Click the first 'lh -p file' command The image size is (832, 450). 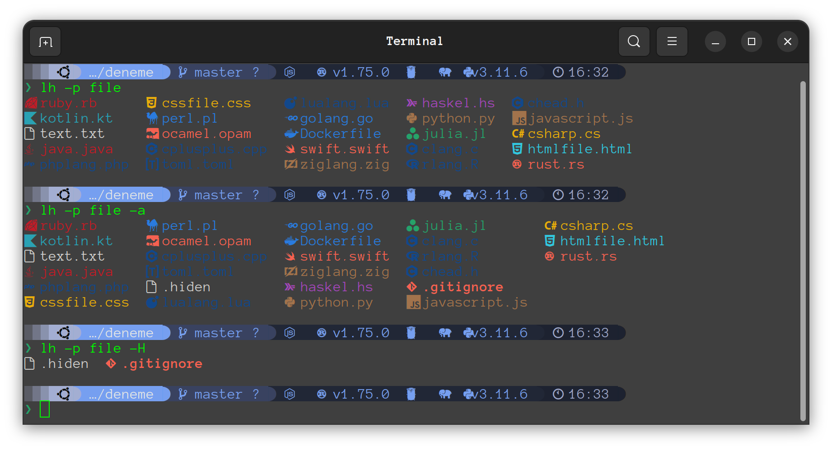81,88
